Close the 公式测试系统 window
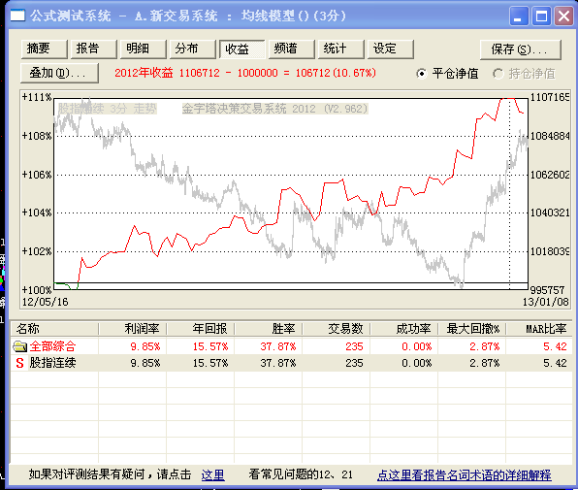Viewport: 578px width, 490px height. tap(564, 16)
